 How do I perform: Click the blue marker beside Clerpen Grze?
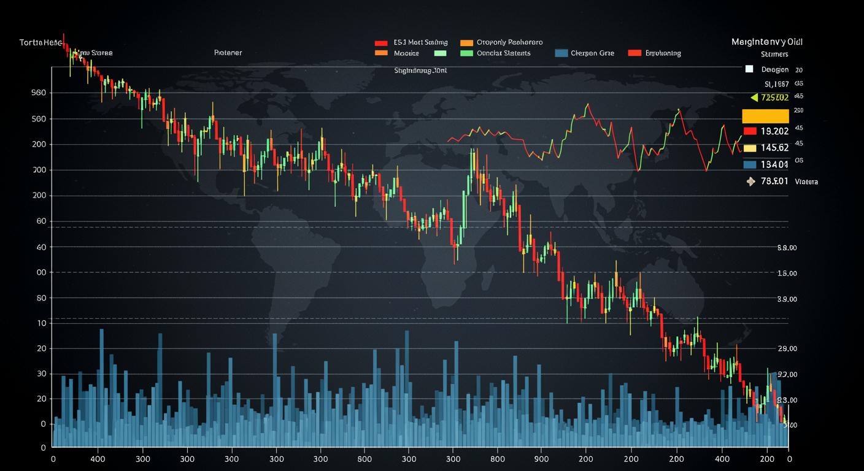coord(560,53)
